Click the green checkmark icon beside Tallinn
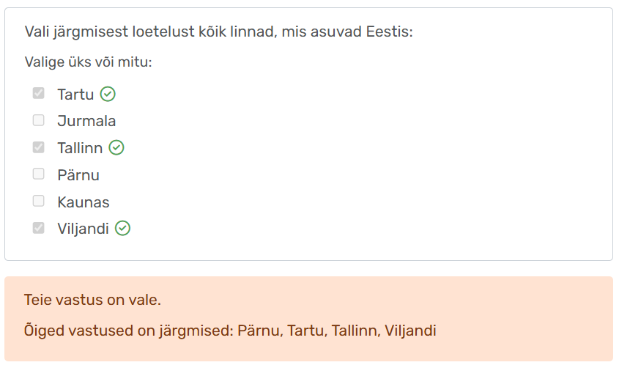 click(x=116, y=147)
